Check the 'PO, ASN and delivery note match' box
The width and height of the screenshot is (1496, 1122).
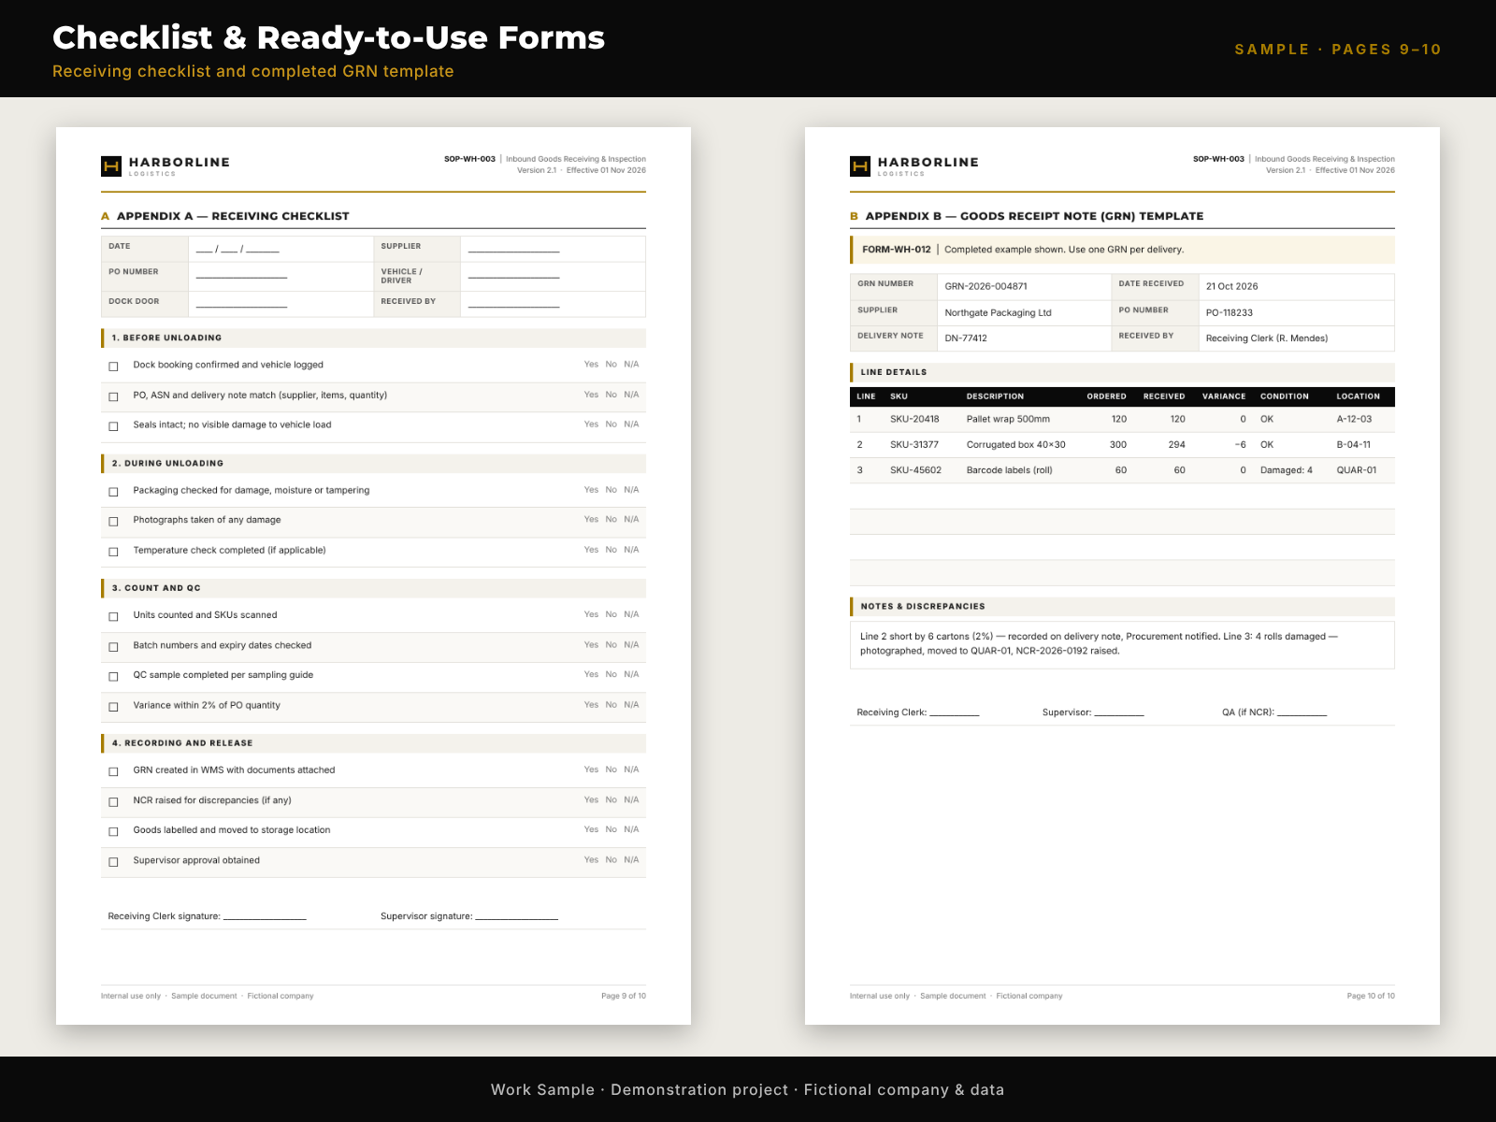coord(113,396)
